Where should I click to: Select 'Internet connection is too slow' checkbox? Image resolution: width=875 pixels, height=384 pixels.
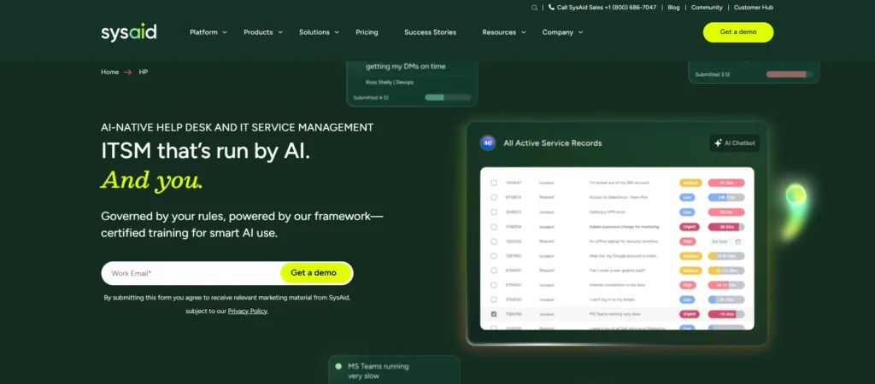click(x=493, y=285)
